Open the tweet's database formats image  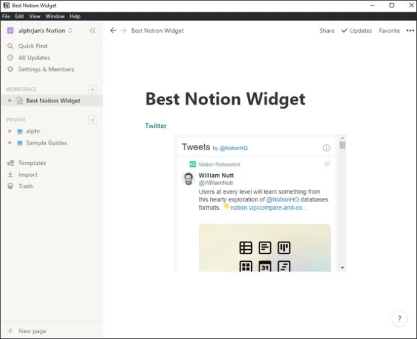(x=265, y=248)
